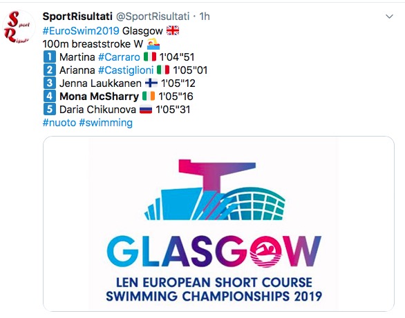Open the @SportRisultati handle

click(x=153, y=17)
